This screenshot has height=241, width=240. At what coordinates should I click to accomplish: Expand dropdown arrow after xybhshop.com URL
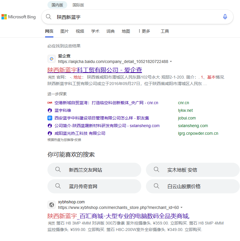[x=181, y=207]
